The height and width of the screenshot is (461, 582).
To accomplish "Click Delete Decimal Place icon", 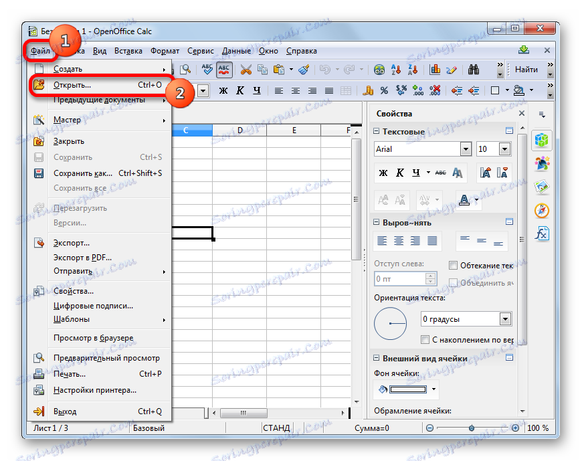I will pyautogui.click(x=435, y=90).
